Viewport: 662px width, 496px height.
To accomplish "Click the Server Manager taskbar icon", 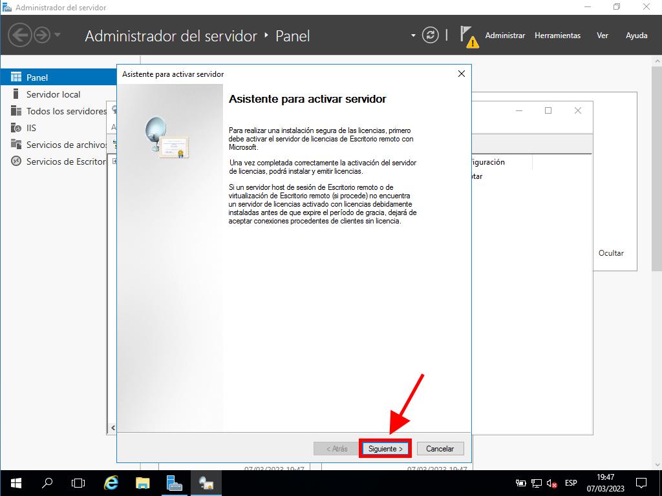I will [175, 482].
